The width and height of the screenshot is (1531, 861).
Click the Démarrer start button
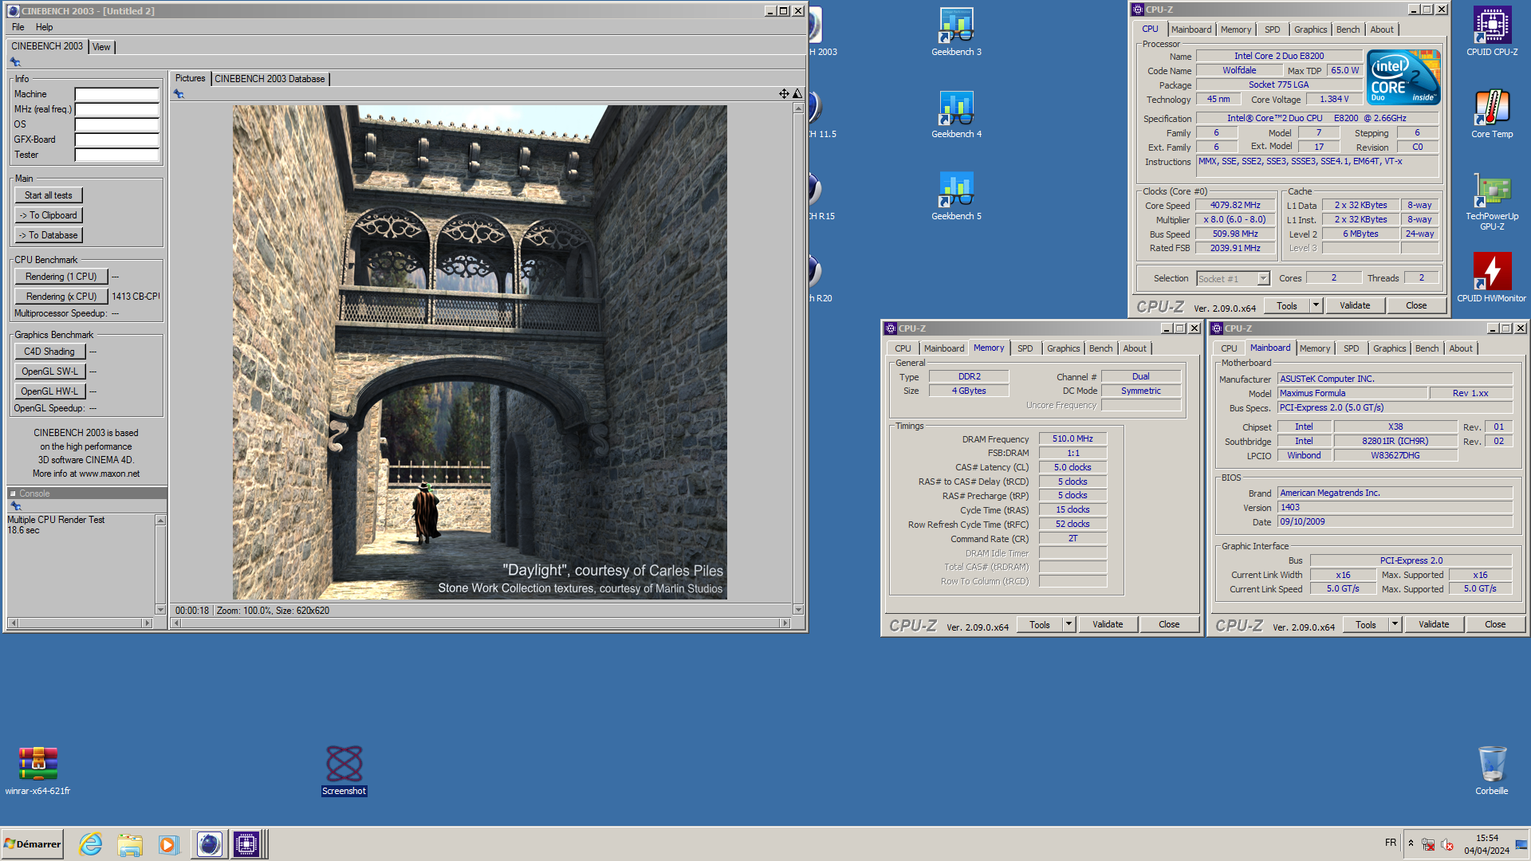tap(33, 843)
